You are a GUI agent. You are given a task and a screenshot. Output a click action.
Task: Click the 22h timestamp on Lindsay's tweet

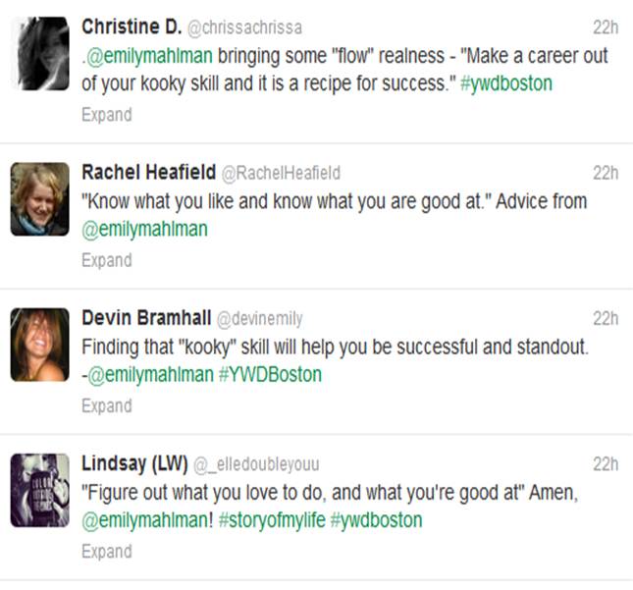(x=606, y=464)
